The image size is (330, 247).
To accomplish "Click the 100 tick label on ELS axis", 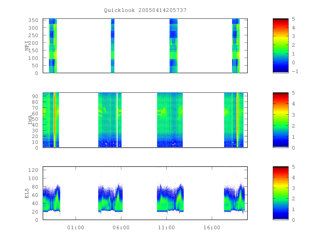I will pos(33,178).
